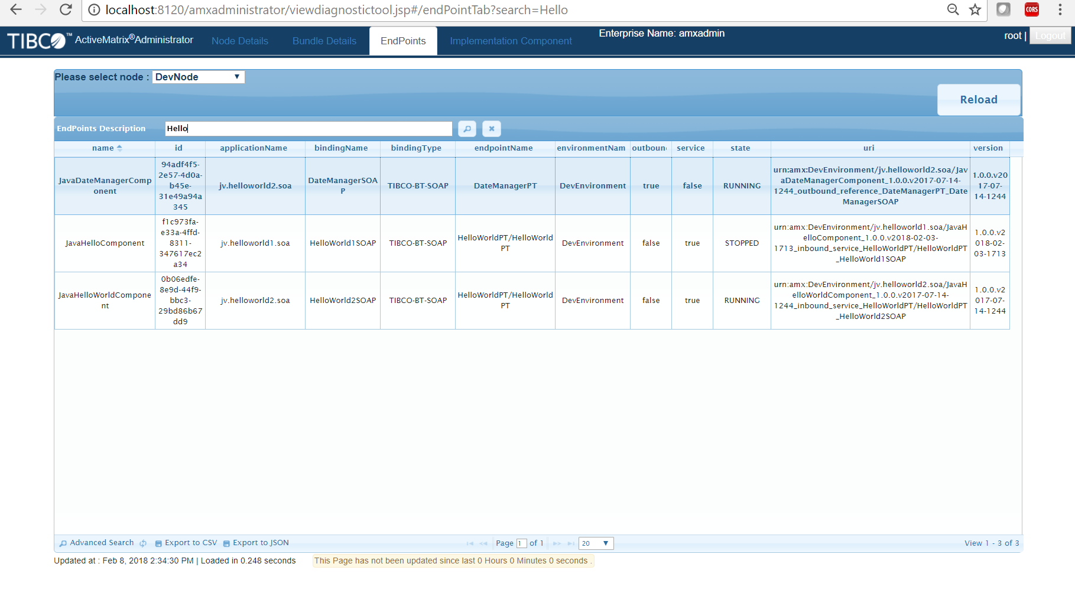Click the Logout button
The width and height of the screenshot is (1075, 606).
1050,35
